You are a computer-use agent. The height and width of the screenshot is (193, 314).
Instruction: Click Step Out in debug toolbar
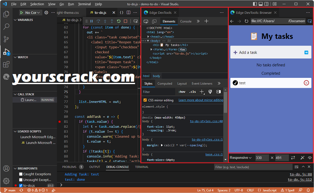(112, 21)
